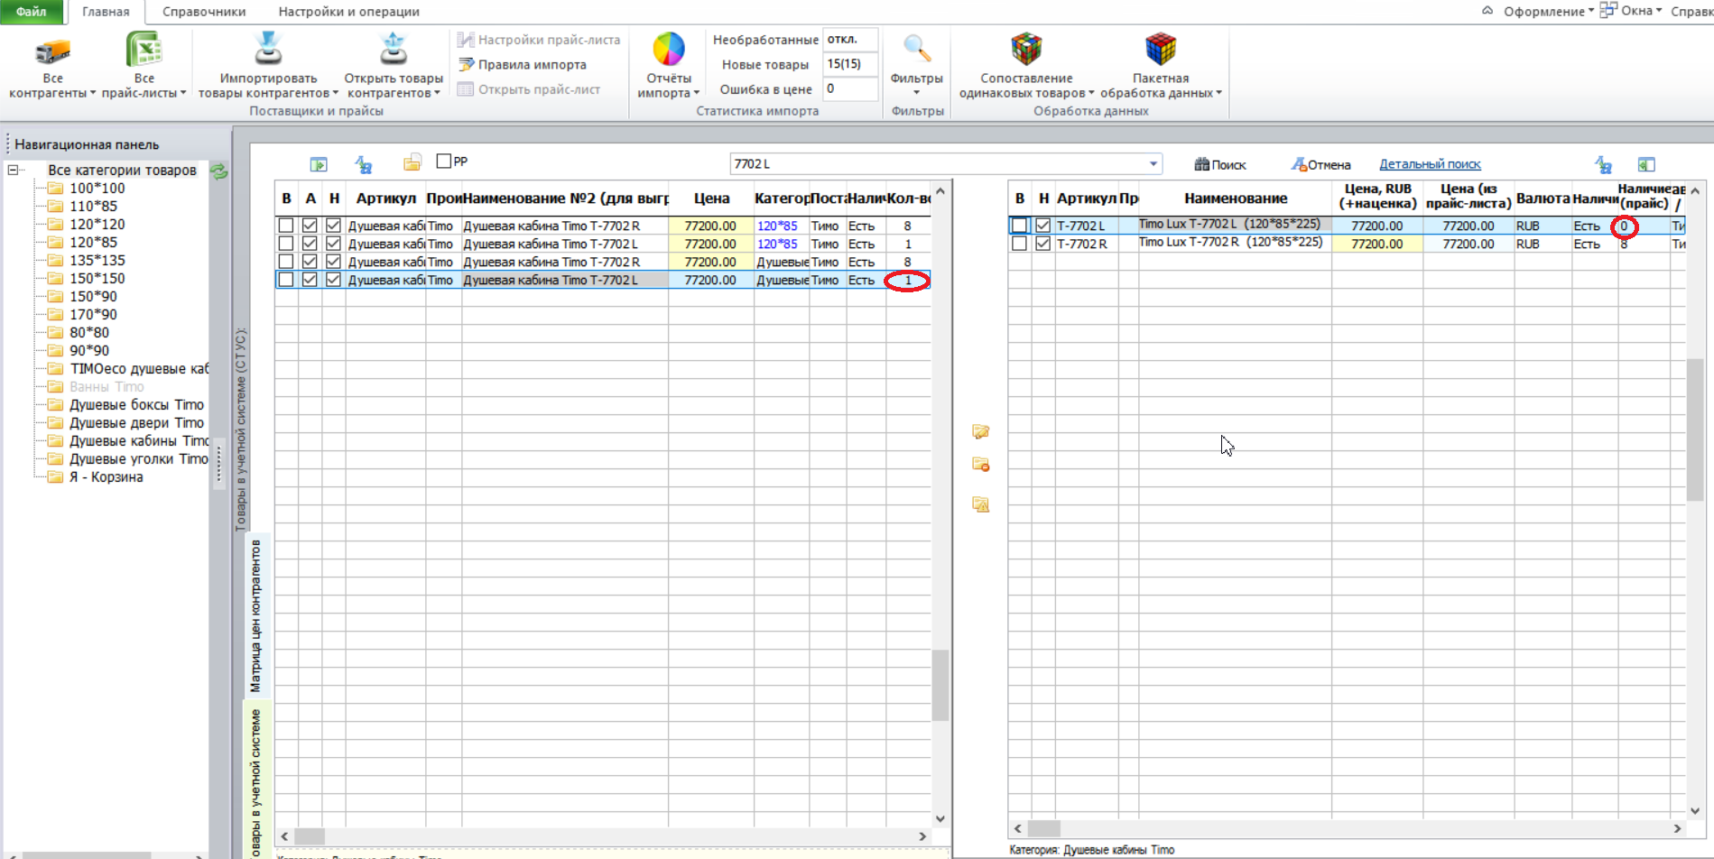Image resolution: width=1714 pixels, height=859 pixels.
Task: Click Открыть товары контрагентов icon
Action: click(x=394, y=50)
